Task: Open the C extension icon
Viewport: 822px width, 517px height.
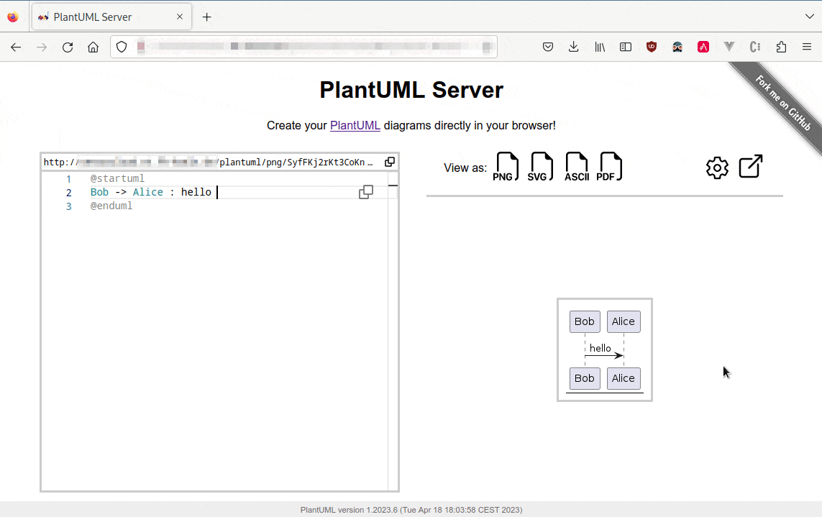Action: (x=755, y=47)
